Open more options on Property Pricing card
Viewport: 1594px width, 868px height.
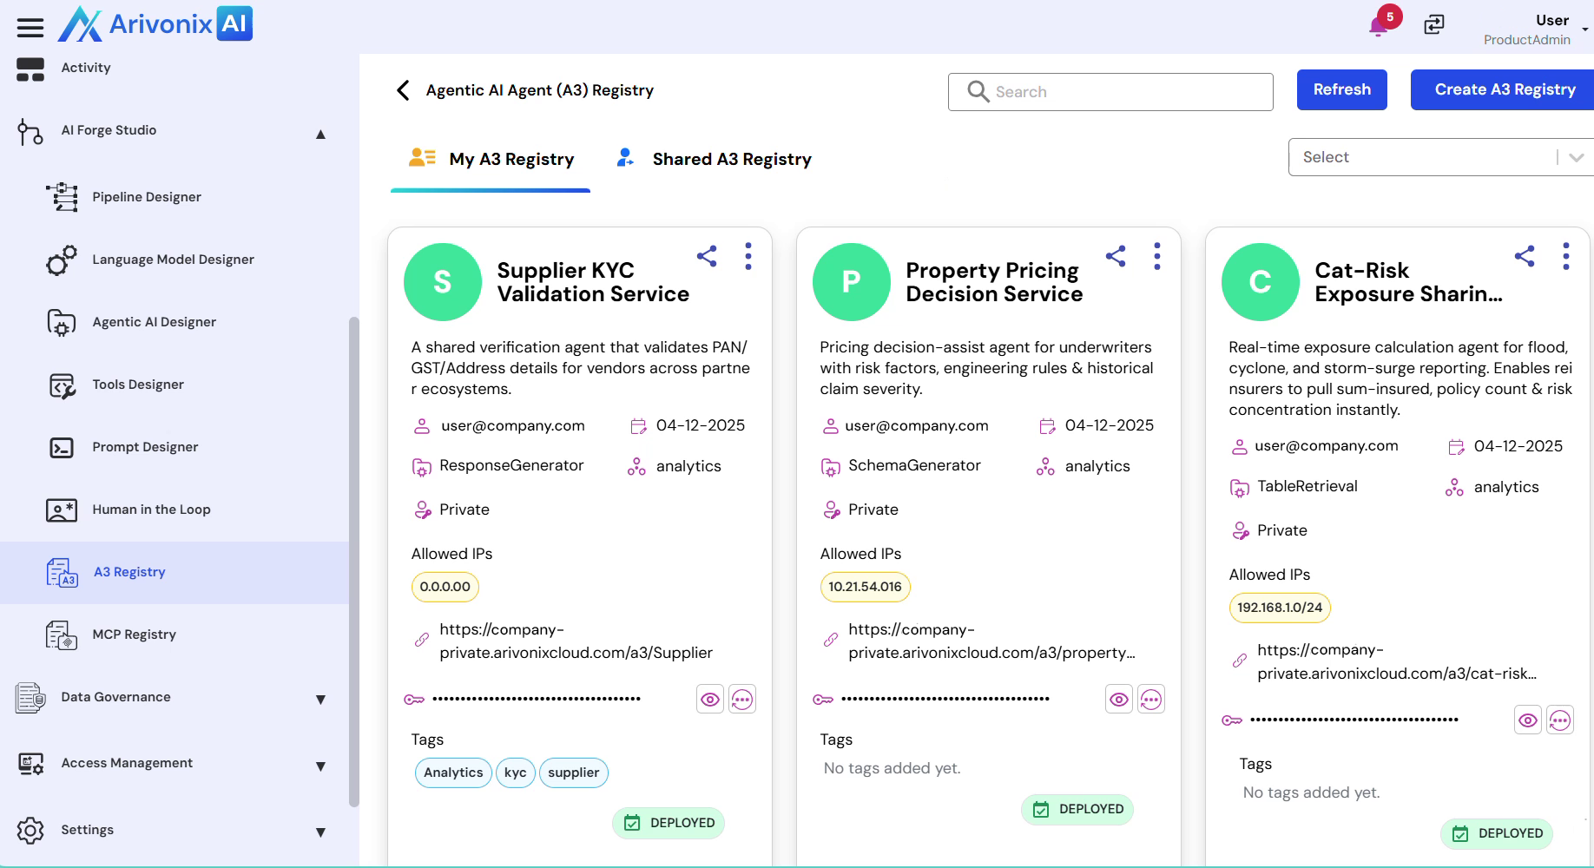coord(1156,256)
